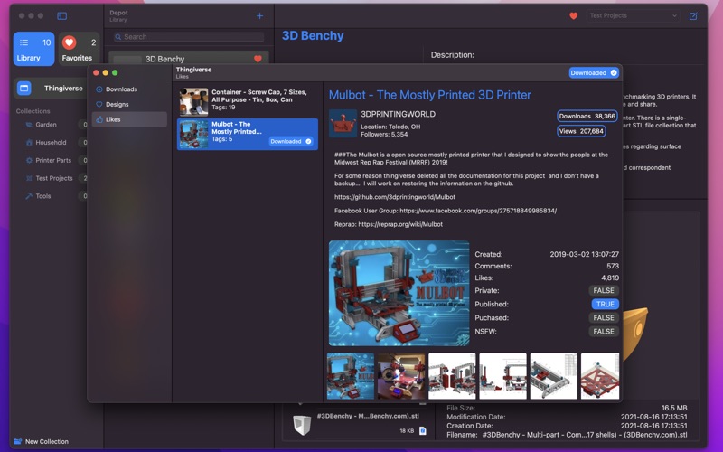Open the Test Projects dropdown
The image size is (723, 452).
tap(634, 15)
